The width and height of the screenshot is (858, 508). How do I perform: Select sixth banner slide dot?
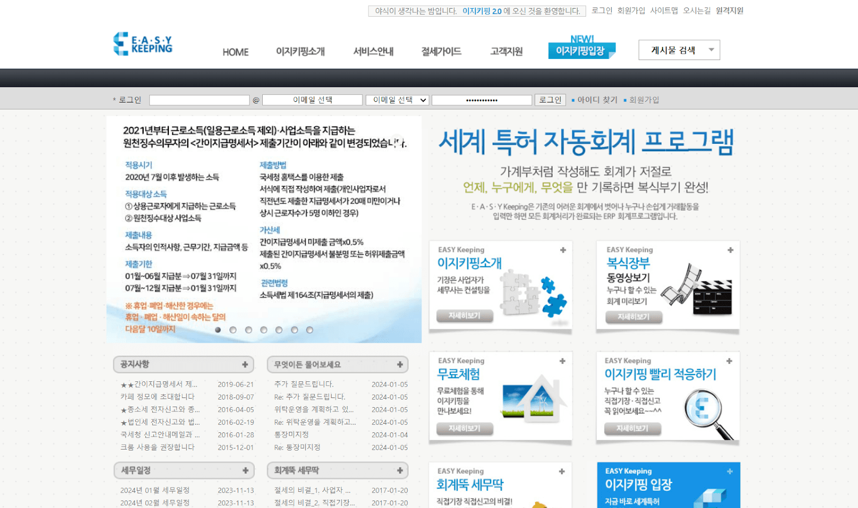(294, 330)
